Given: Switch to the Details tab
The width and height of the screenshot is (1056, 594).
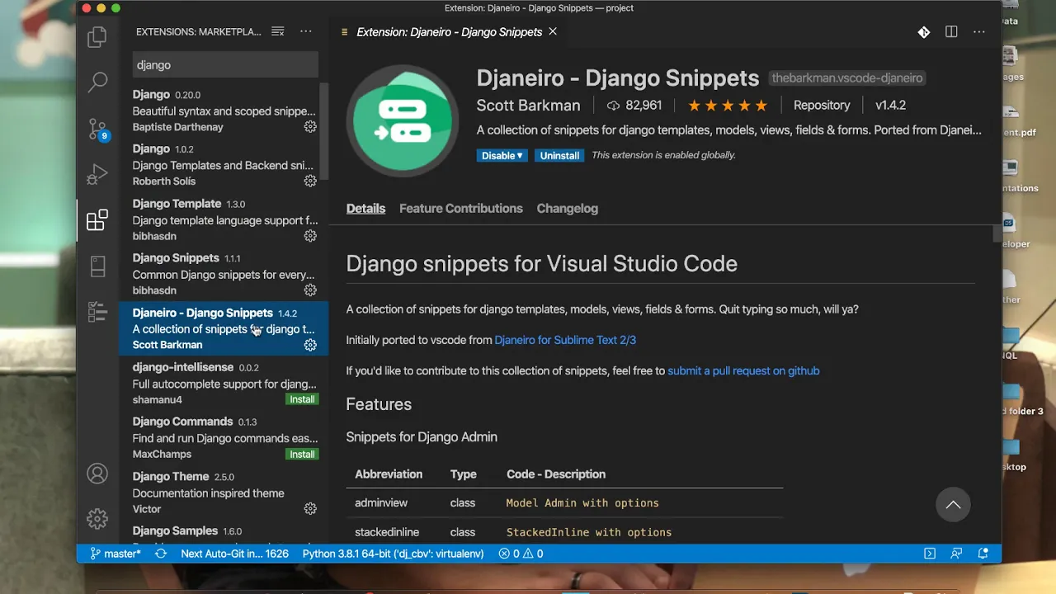Looking at the screenshot, I should pos(365,208).
